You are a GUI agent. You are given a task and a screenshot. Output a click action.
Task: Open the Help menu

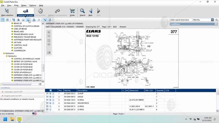[41, 5]
